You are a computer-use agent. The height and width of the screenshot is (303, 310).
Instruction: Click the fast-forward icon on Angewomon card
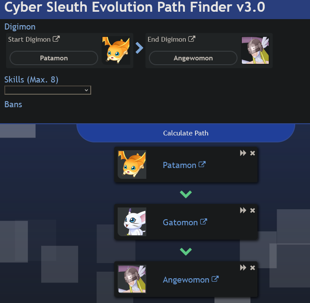click(243, 267)
